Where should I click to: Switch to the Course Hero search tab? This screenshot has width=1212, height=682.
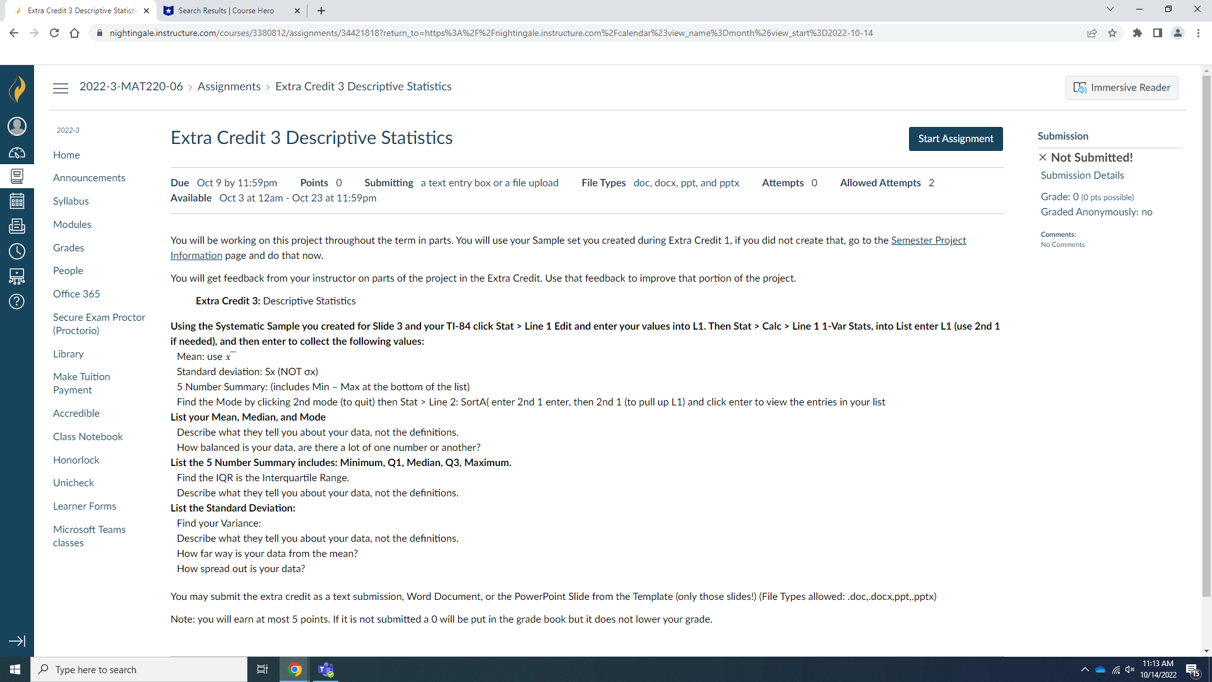coord(225,11)
